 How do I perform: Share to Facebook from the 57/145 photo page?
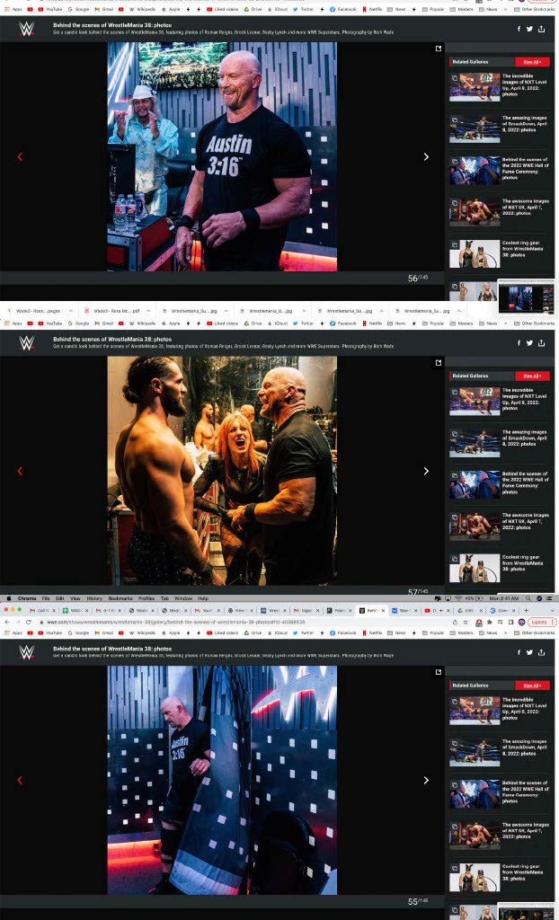click(x=519, y=342)
